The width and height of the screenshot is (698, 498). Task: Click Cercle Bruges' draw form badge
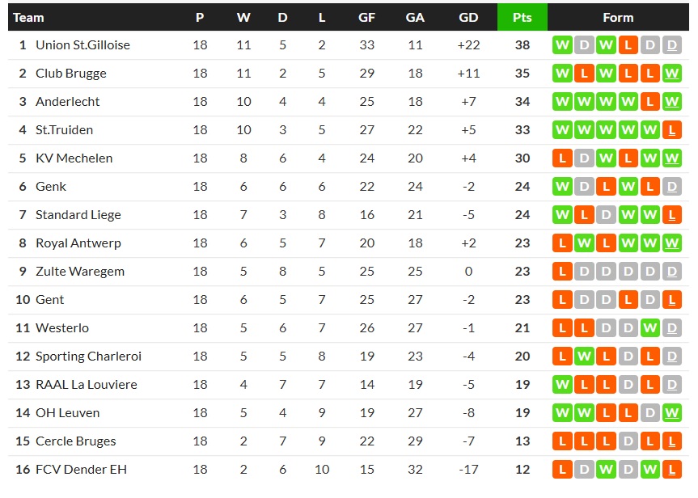click(x=628, y=441)
